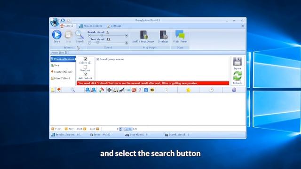Decrease Search thread with minus button

pyautogui.click(x=89, y=36)
